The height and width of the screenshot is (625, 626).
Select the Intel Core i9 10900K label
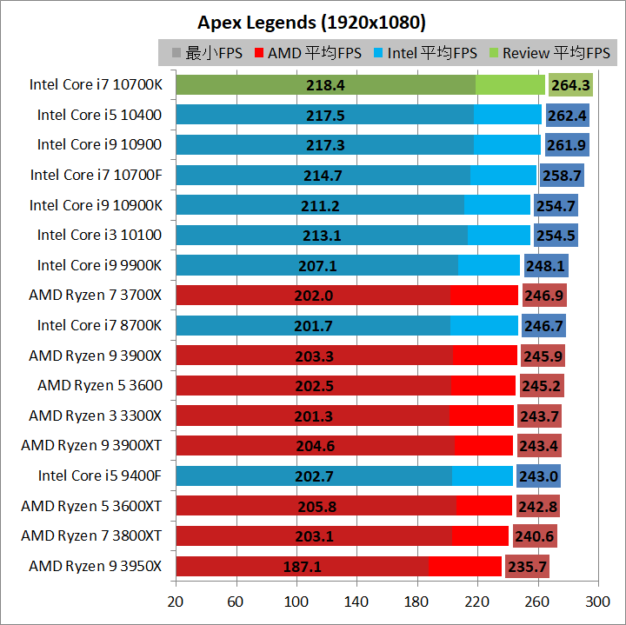96,205
